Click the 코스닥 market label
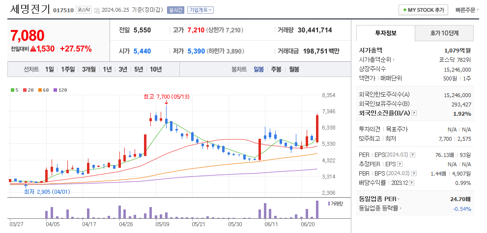Screen dimensions: 487x233 (84, 10)
